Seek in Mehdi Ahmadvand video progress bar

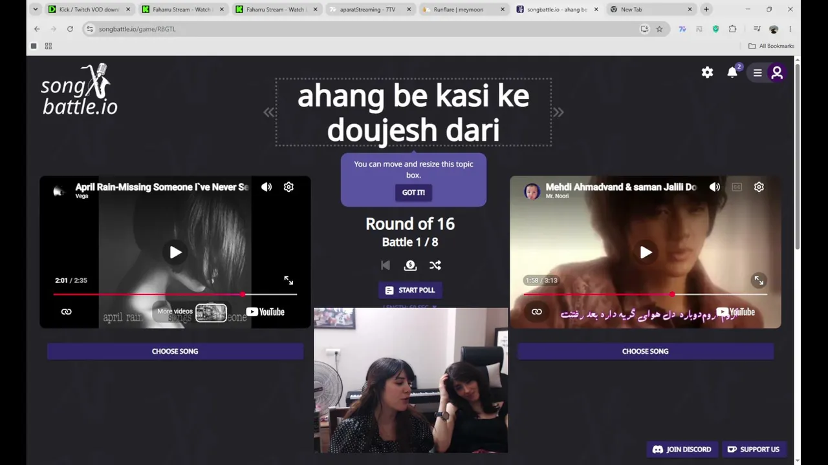tap(646, 294)
